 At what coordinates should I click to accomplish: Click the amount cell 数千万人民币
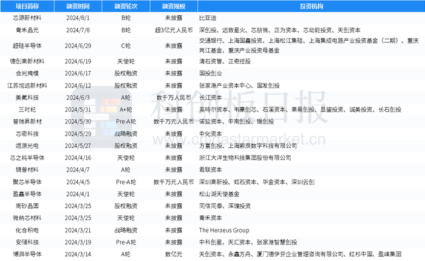[x=174, y=97]
